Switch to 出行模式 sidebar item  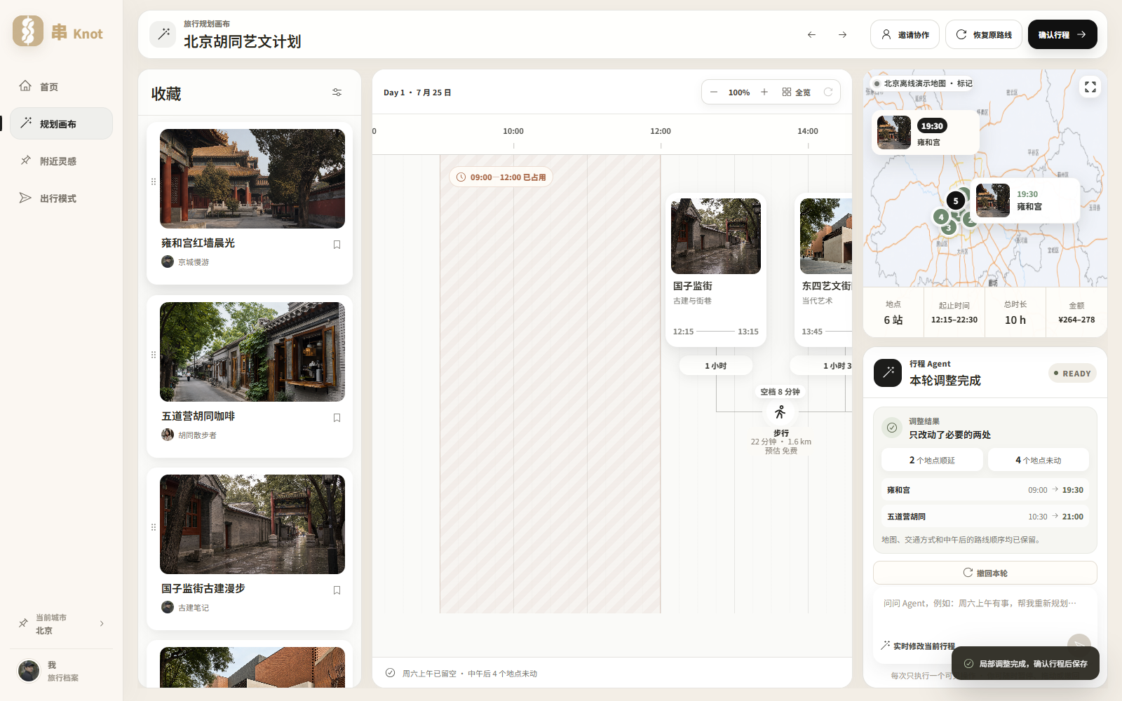pyautogui.click(x=61, y=198)
